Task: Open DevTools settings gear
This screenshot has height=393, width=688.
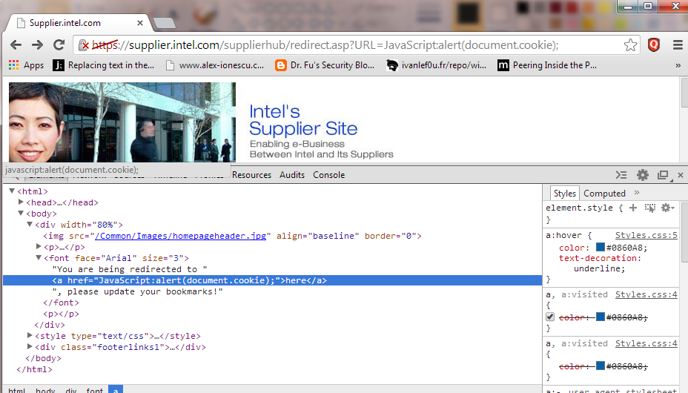Action: [x=643, y=175]
